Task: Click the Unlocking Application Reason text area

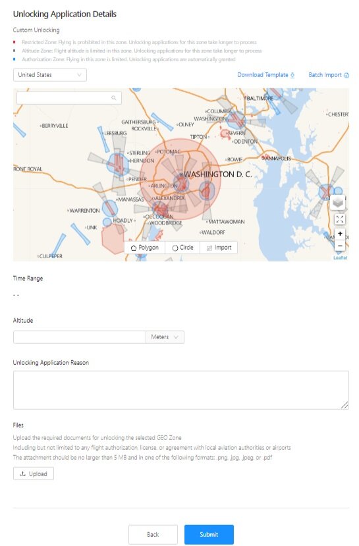Action: [x=180, y=390]
